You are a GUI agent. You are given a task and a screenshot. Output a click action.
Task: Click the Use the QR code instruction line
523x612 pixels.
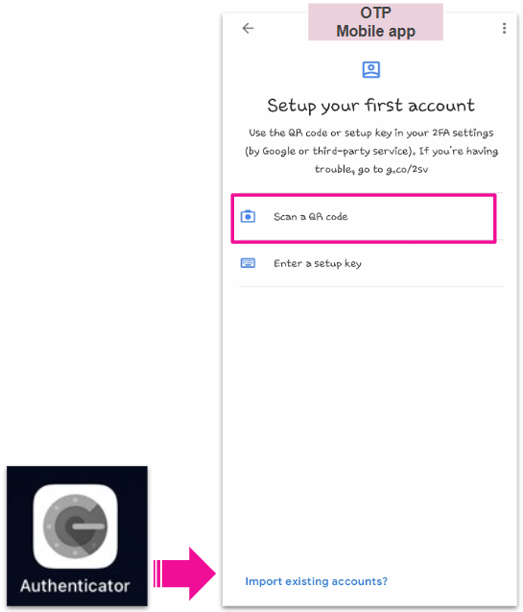coord(371,134)
